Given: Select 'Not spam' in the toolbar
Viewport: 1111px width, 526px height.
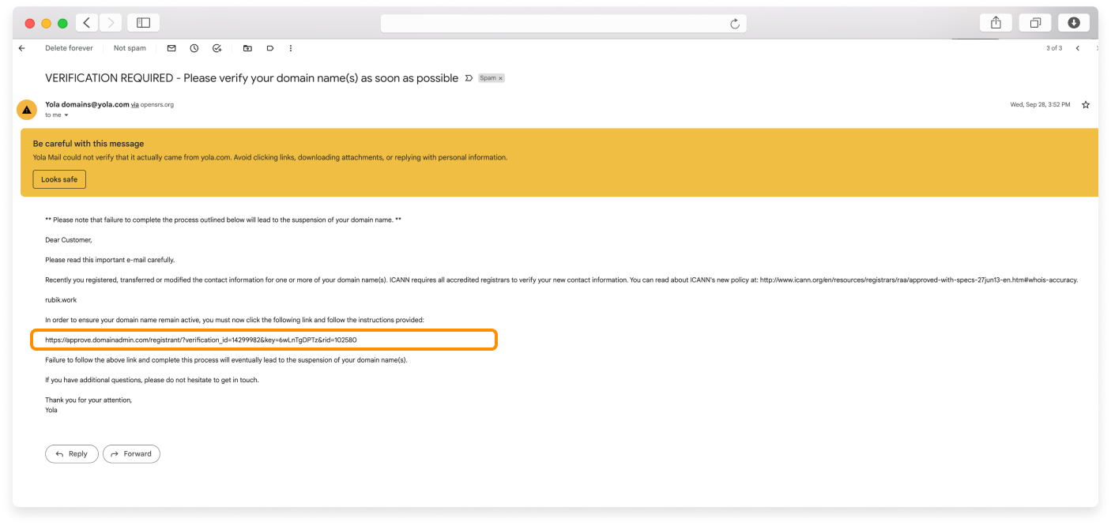Looking at the screenshot, I should point(129,48).
